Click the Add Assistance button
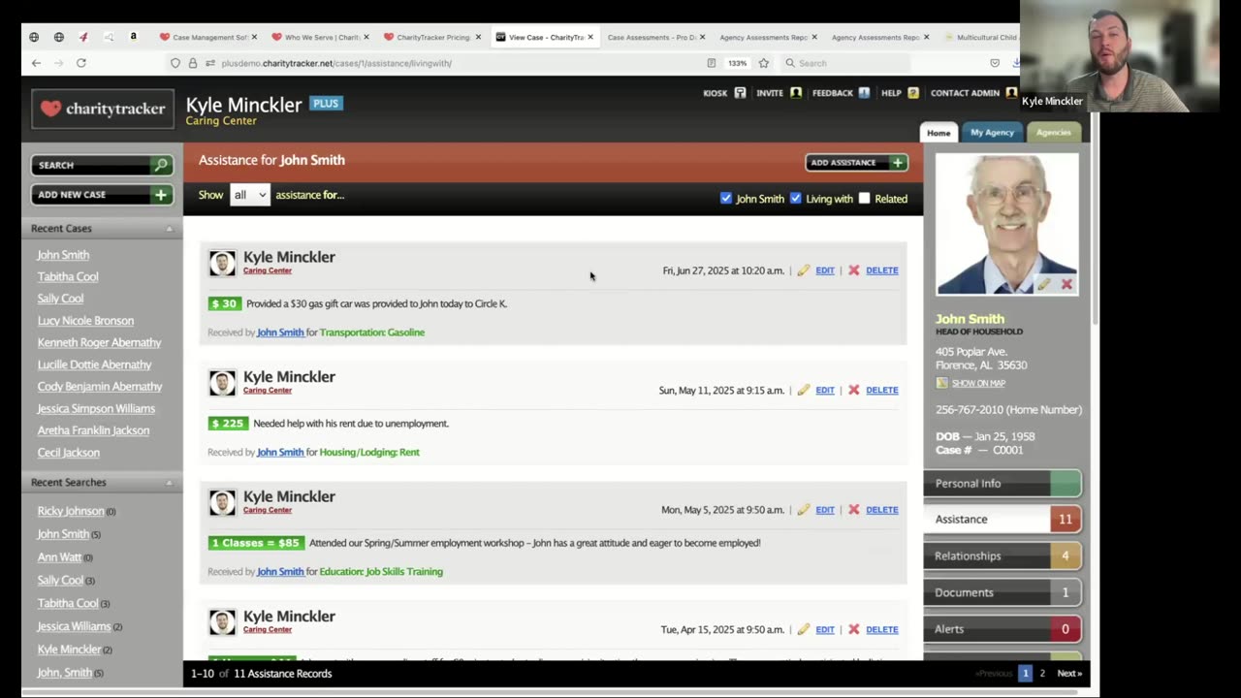 point(856,163)
